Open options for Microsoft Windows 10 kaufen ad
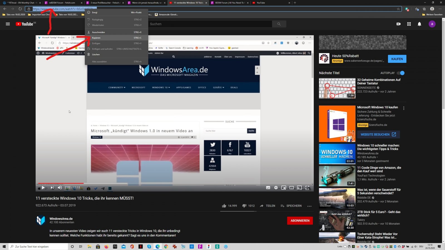This screenshot has height=250, width=445. [x=404, y=108]
